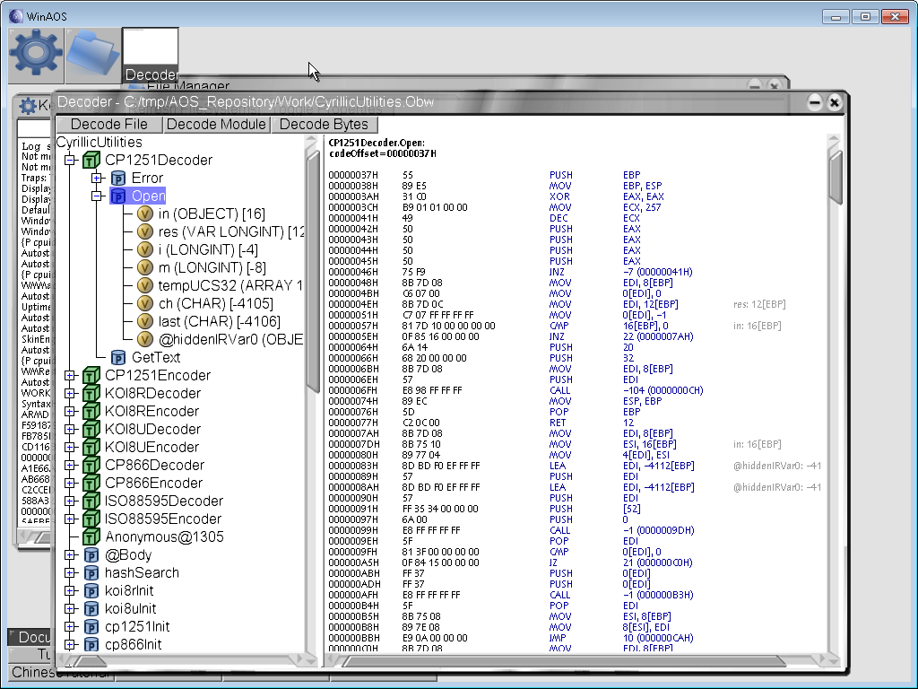This screenshot has width=918, height=689.
Task: Collapse the Open procedure node
Action: (98, 196)
